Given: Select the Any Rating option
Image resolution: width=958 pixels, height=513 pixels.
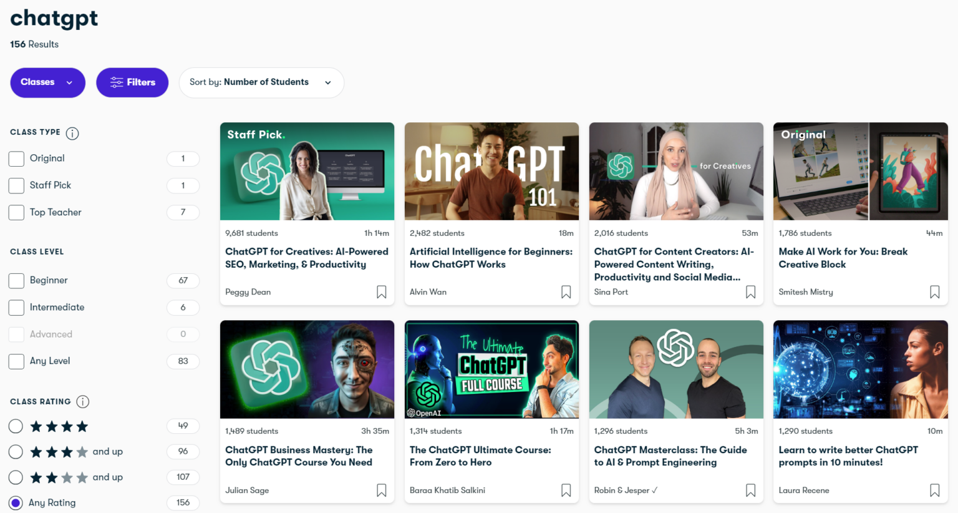Looking at the screenshot, I should [x=16, y=502].
